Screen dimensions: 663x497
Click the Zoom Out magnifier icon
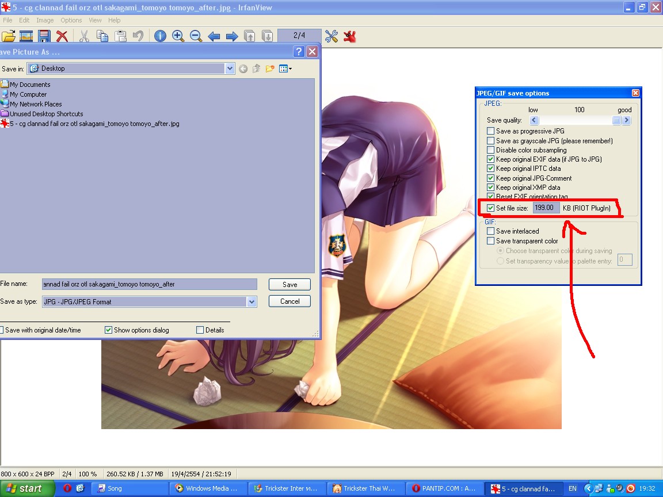(x=196, y=36)
